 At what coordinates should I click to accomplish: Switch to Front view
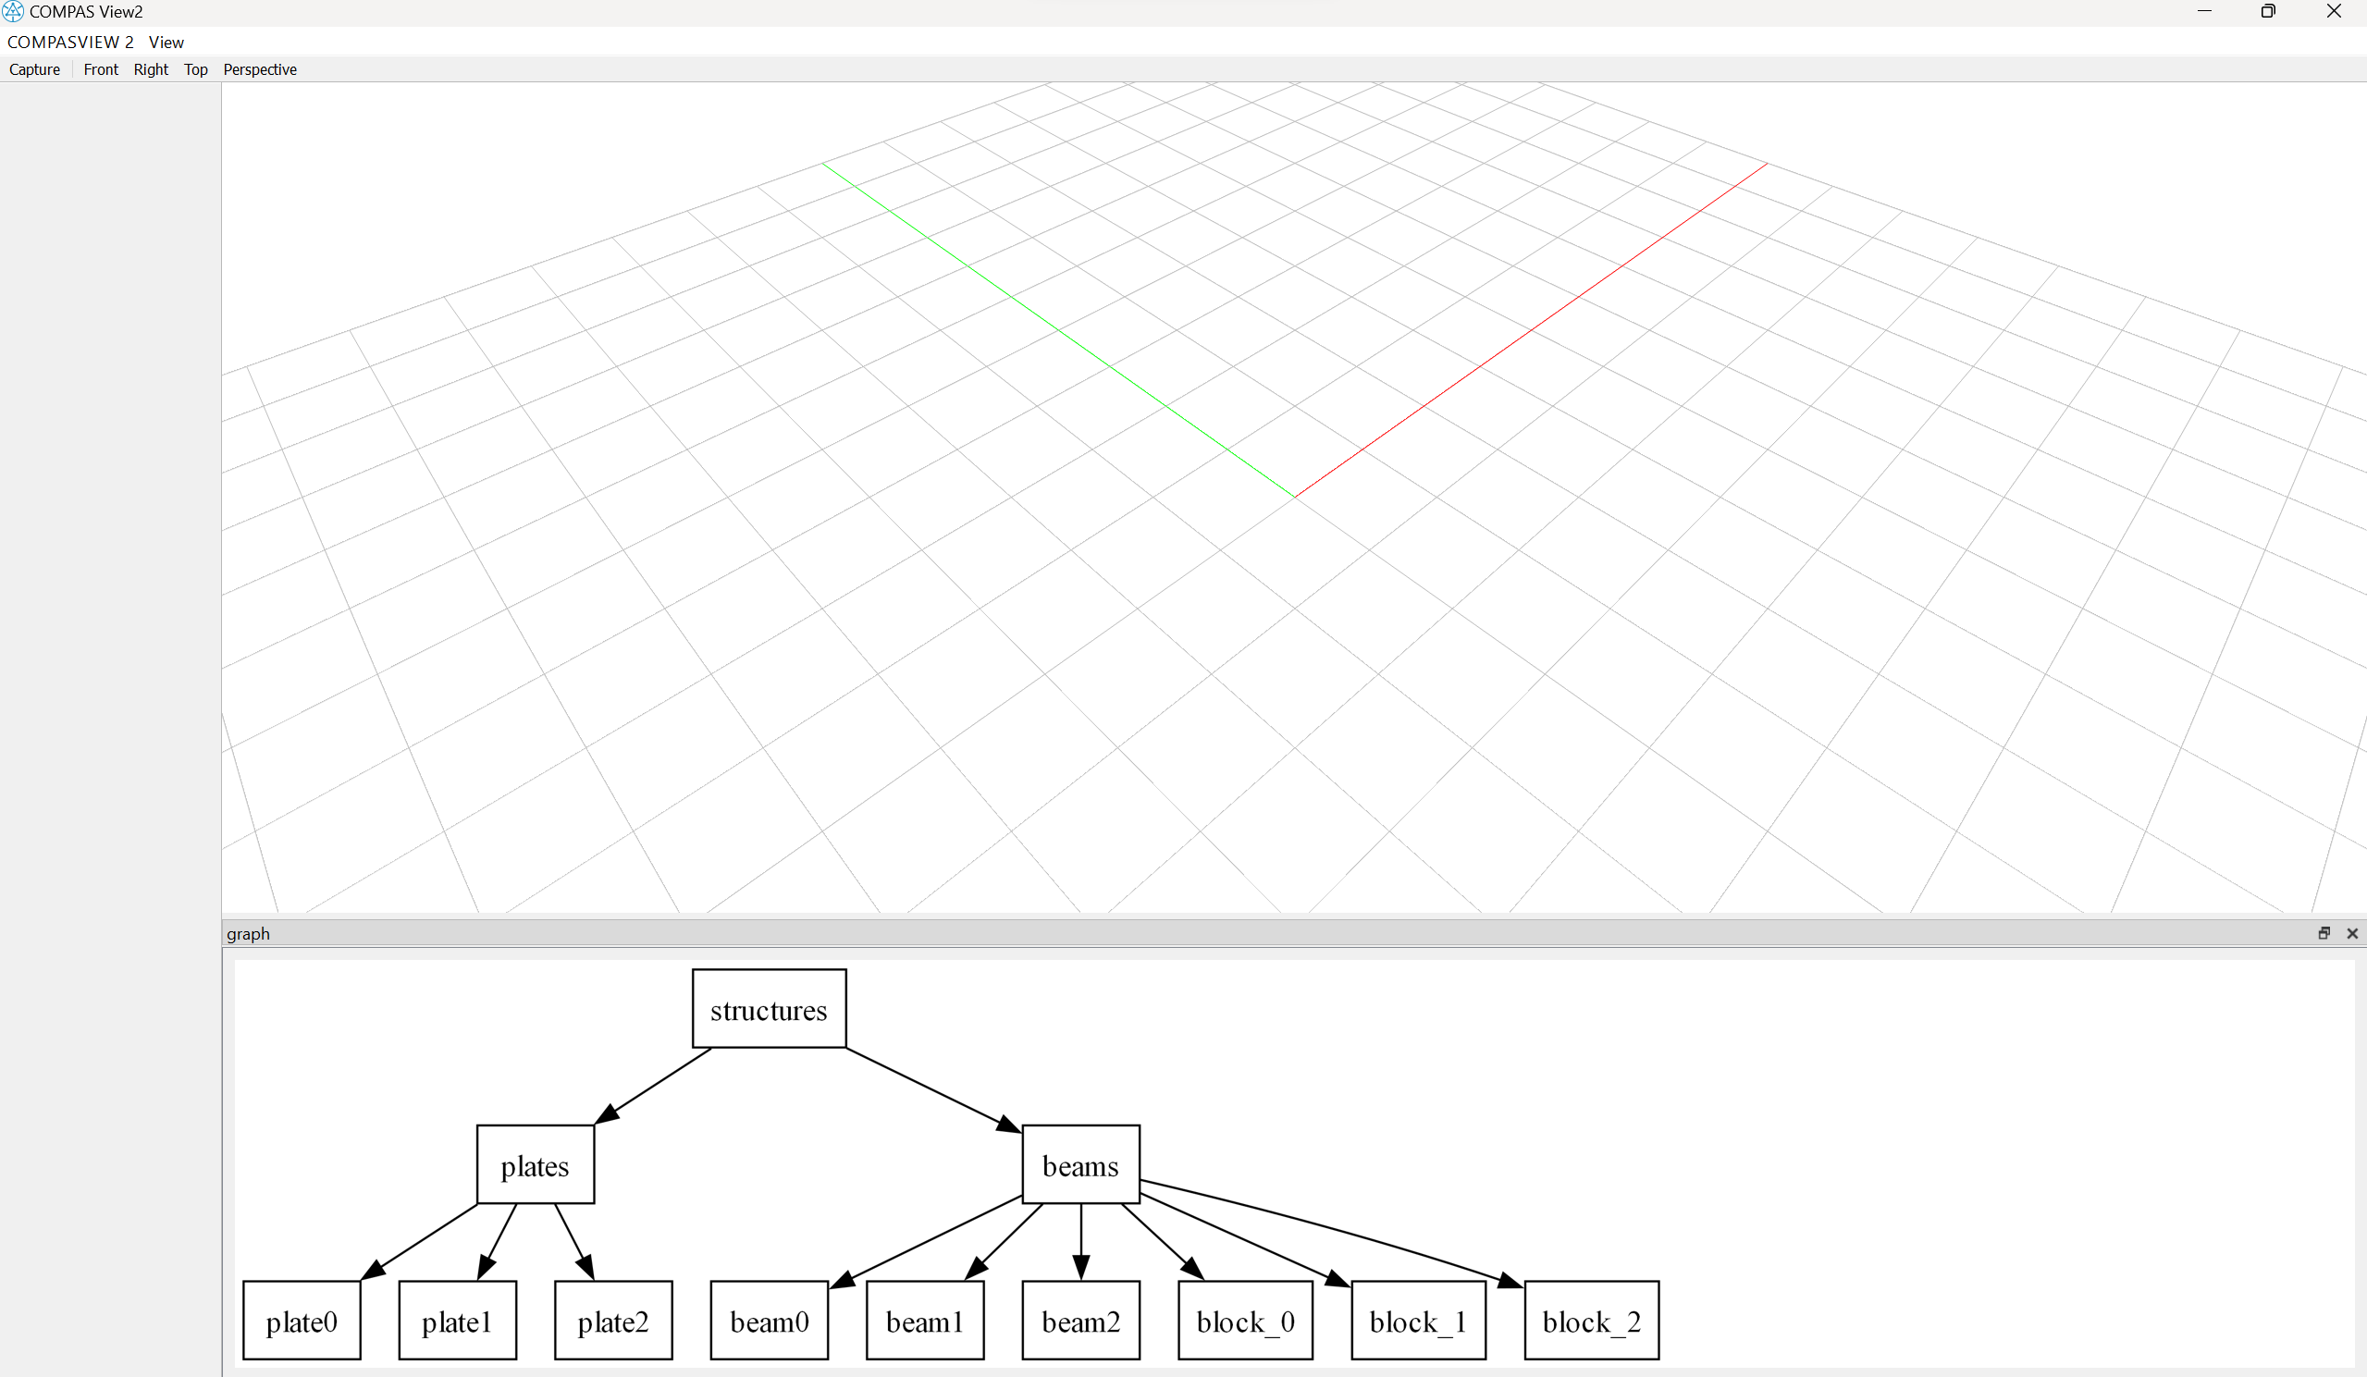[101, 68]
